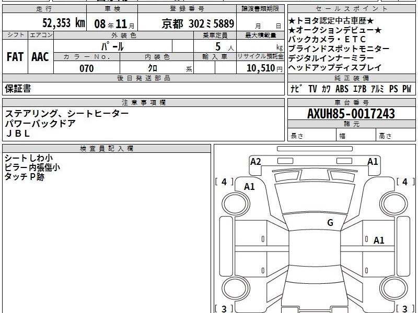The width and height of the screenshot is (418, 313).
Task: Click the 車台番号 header
Action: click(351, 102)
